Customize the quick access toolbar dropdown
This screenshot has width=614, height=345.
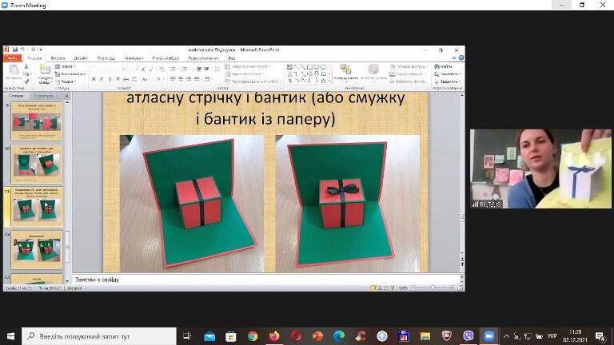(x=41, y=50)
